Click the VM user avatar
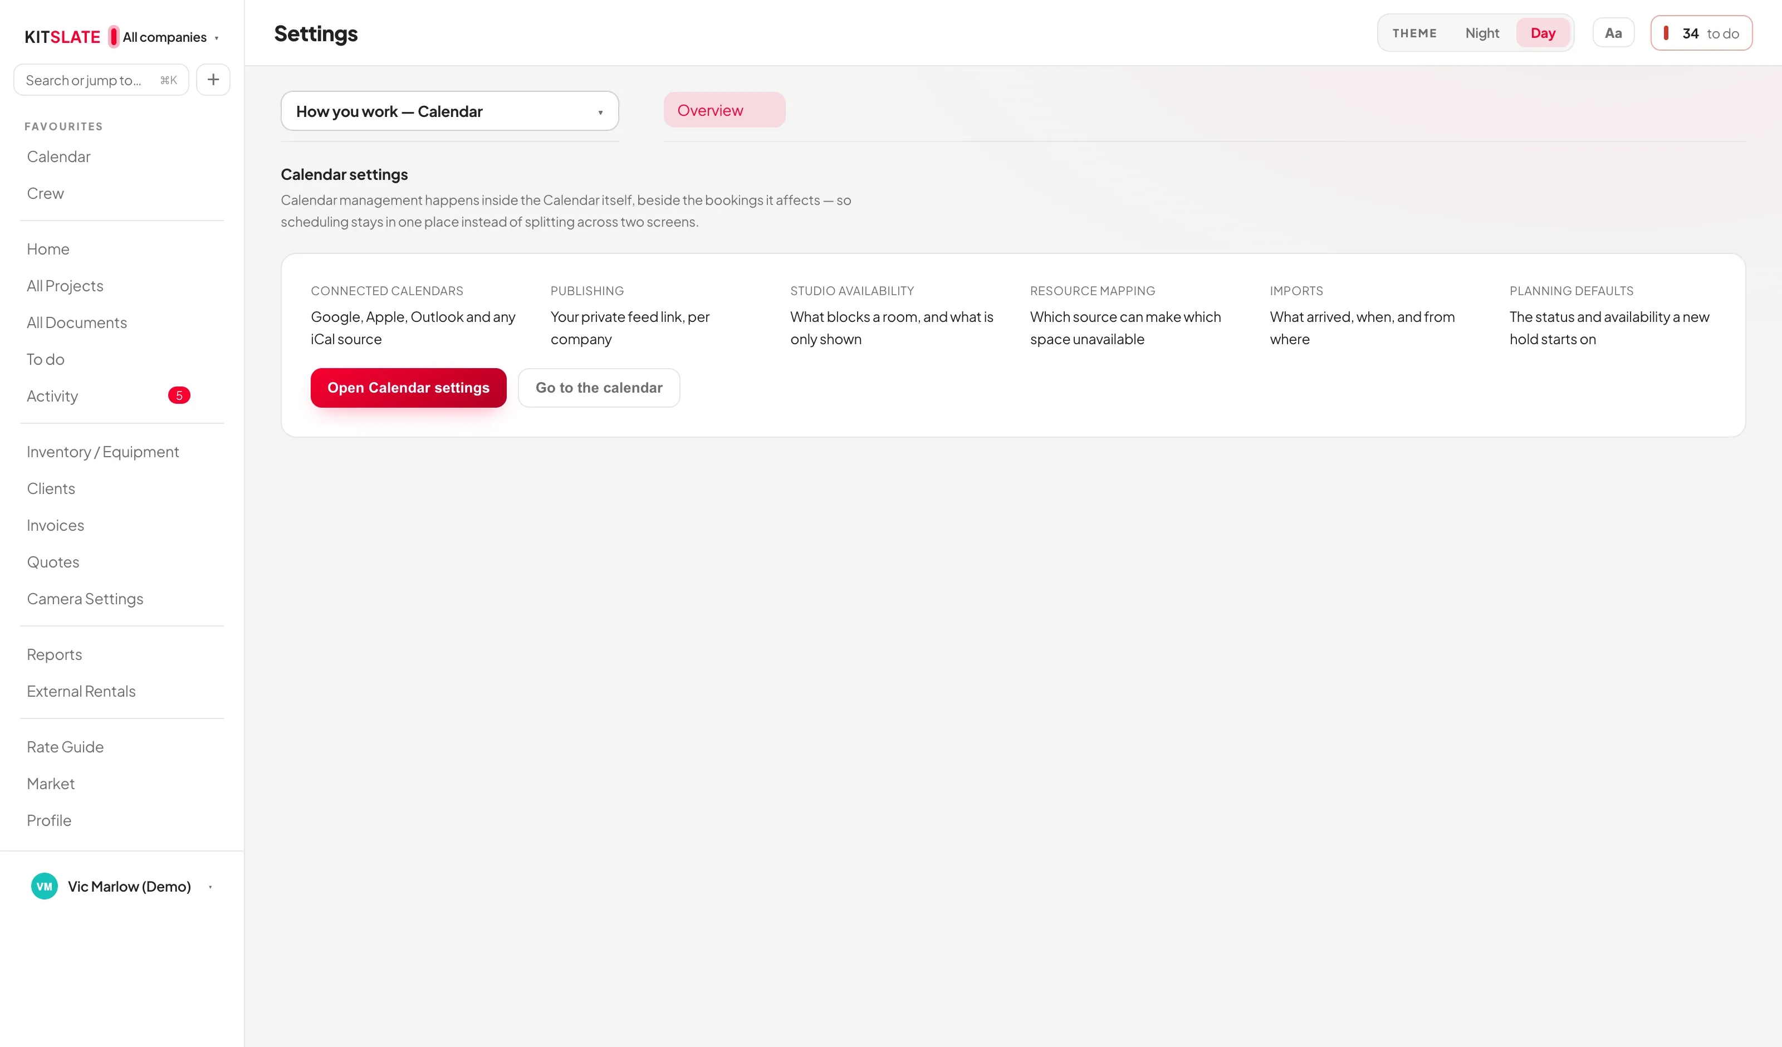The width and height of the screenshot is (1782, 1047). (x=45, y=887)
